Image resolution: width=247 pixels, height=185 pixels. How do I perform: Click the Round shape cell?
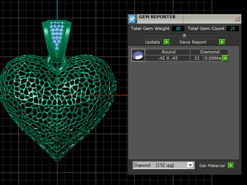(168, 52)
